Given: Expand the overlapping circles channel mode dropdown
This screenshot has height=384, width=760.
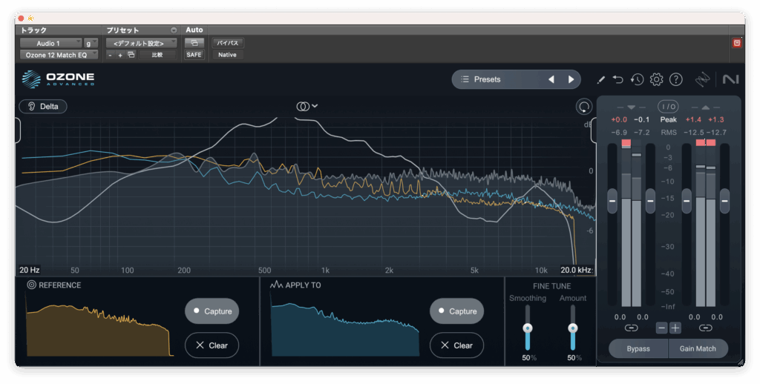Looking at the screenshot, I should pos(307,106).
